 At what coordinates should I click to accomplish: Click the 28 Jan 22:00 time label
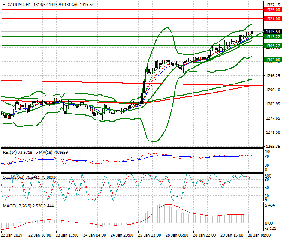[x=204, y=235]
